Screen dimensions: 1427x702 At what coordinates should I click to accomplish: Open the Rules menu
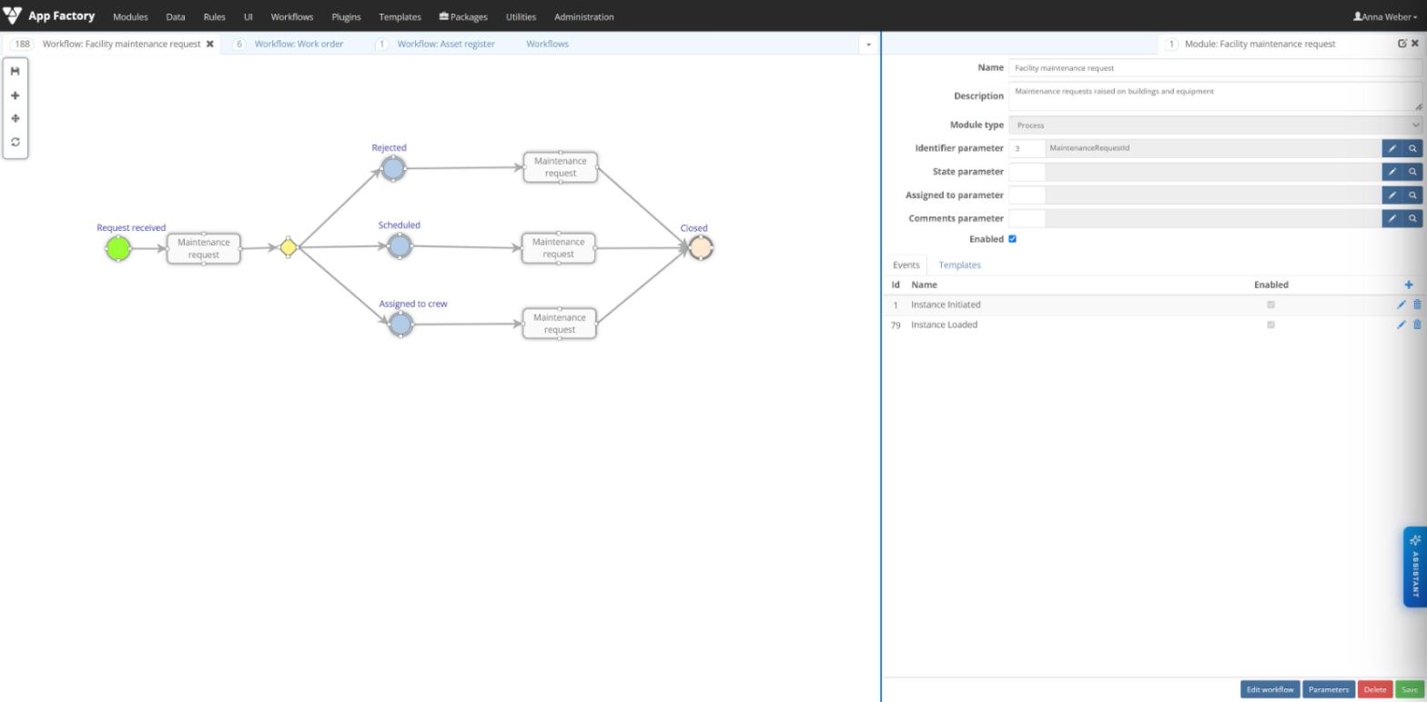(215, 17)
